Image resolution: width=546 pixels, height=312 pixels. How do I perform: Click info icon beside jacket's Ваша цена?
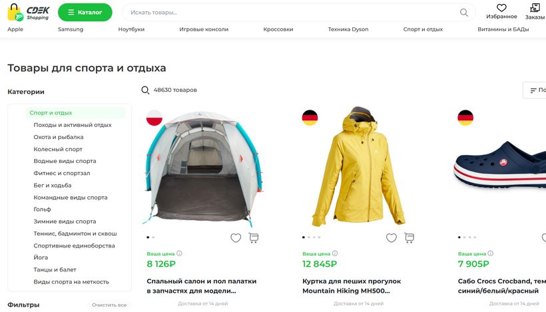pos(336,253)
